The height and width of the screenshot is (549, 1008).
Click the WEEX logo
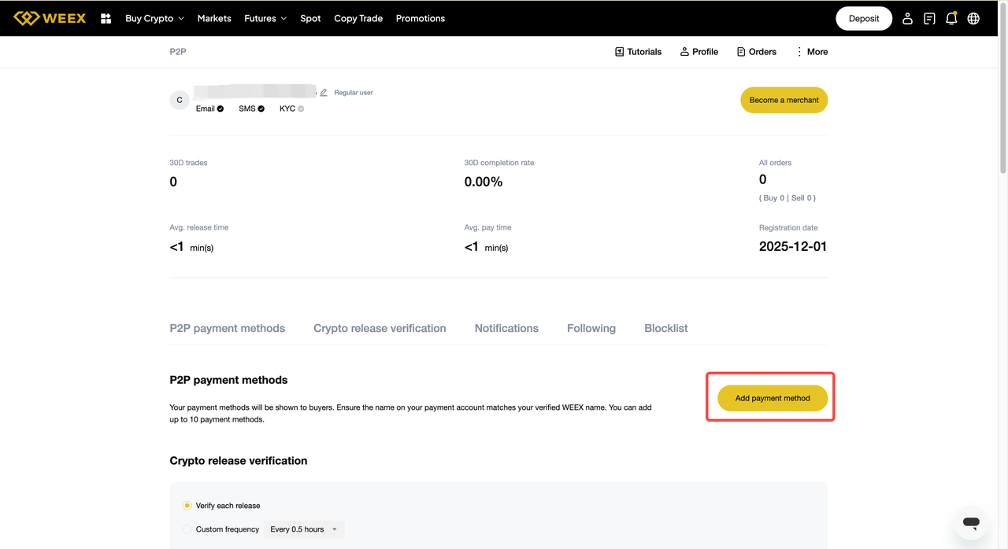point(50,18)
